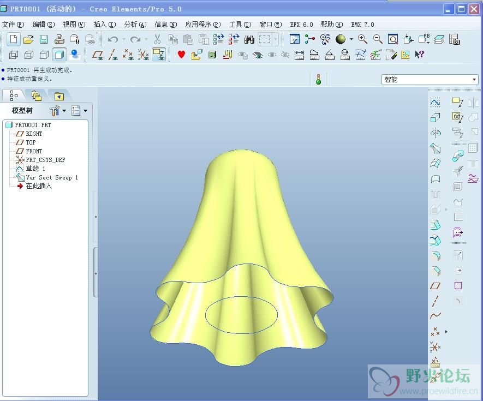483x401 pixels.
Task: Click the regenerate traffic light status icon
Action: [319, 79]
